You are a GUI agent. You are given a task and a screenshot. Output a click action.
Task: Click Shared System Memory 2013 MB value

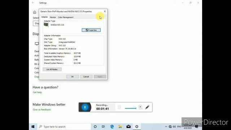point(77,63)
